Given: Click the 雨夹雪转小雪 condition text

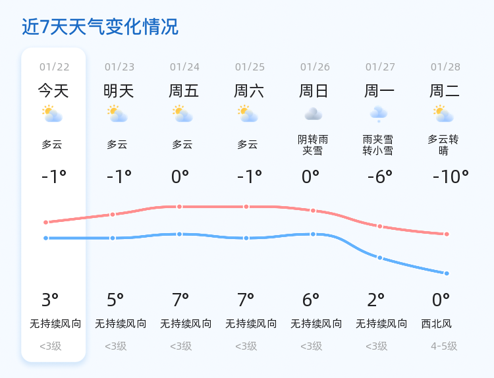Looking at the screenshot, I should click(x=378, y=145).
